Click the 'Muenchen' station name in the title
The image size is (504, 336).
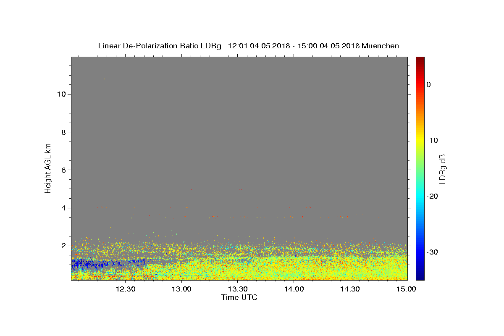[x=381, y=46]
